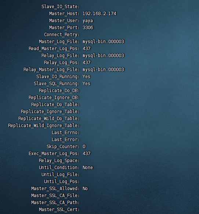Image resolution: width=199 pixels, height=214 pixels.
Task: Click the Relay_Log_File value mysql-bin.000003
Action: coord(104,56)
